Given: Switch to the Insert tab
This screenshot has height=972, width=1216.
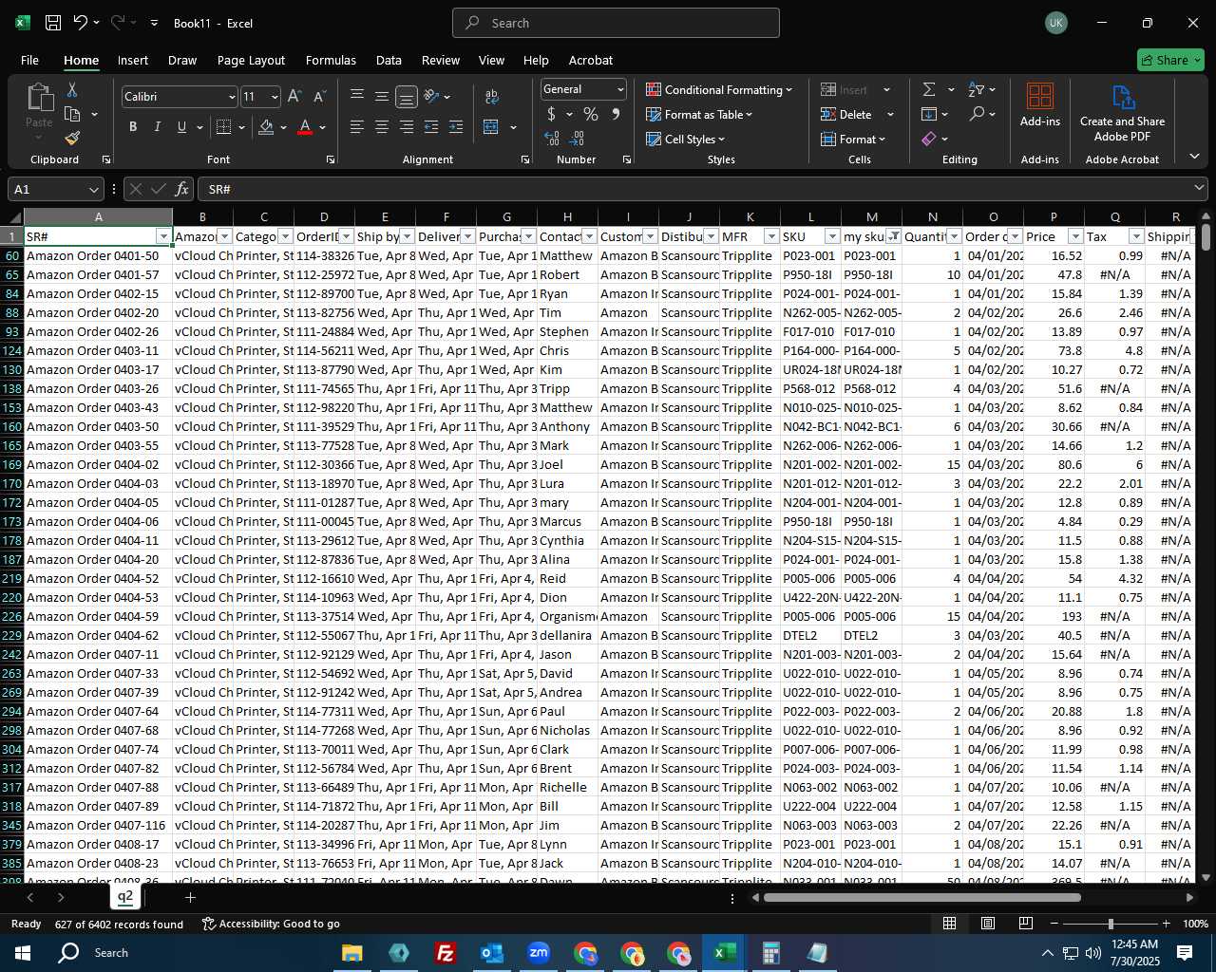Looking at the screenshot, I should (x=133, y=60).
